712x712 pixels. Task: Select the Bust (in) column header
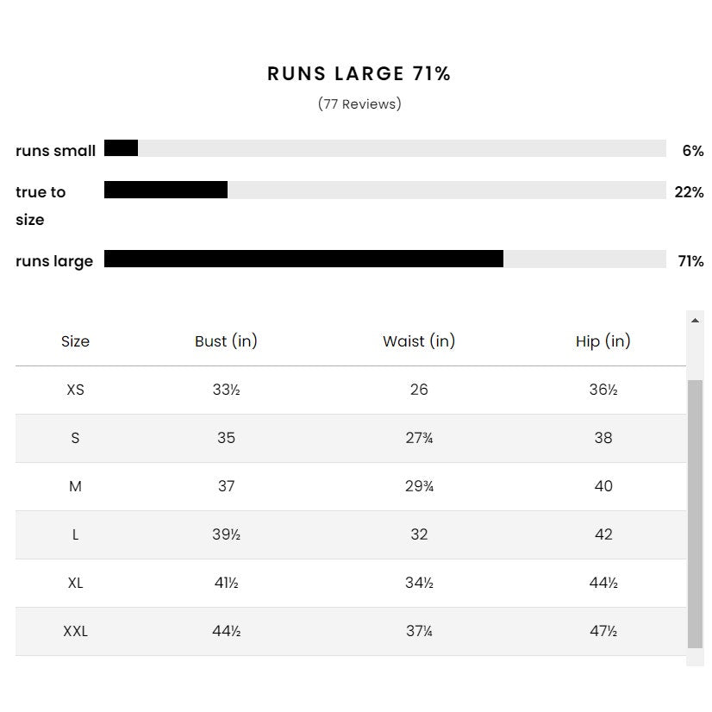226,341
